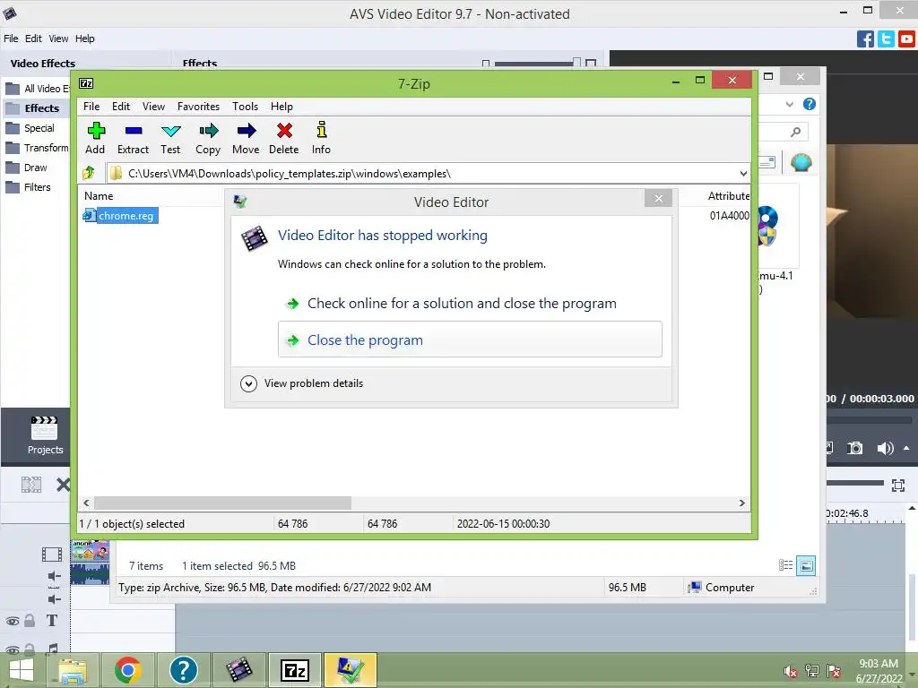Click the Extract icon in 7-Zip
Image resolution: width=918 pixels, height=688 pixels.
[133, 138]
